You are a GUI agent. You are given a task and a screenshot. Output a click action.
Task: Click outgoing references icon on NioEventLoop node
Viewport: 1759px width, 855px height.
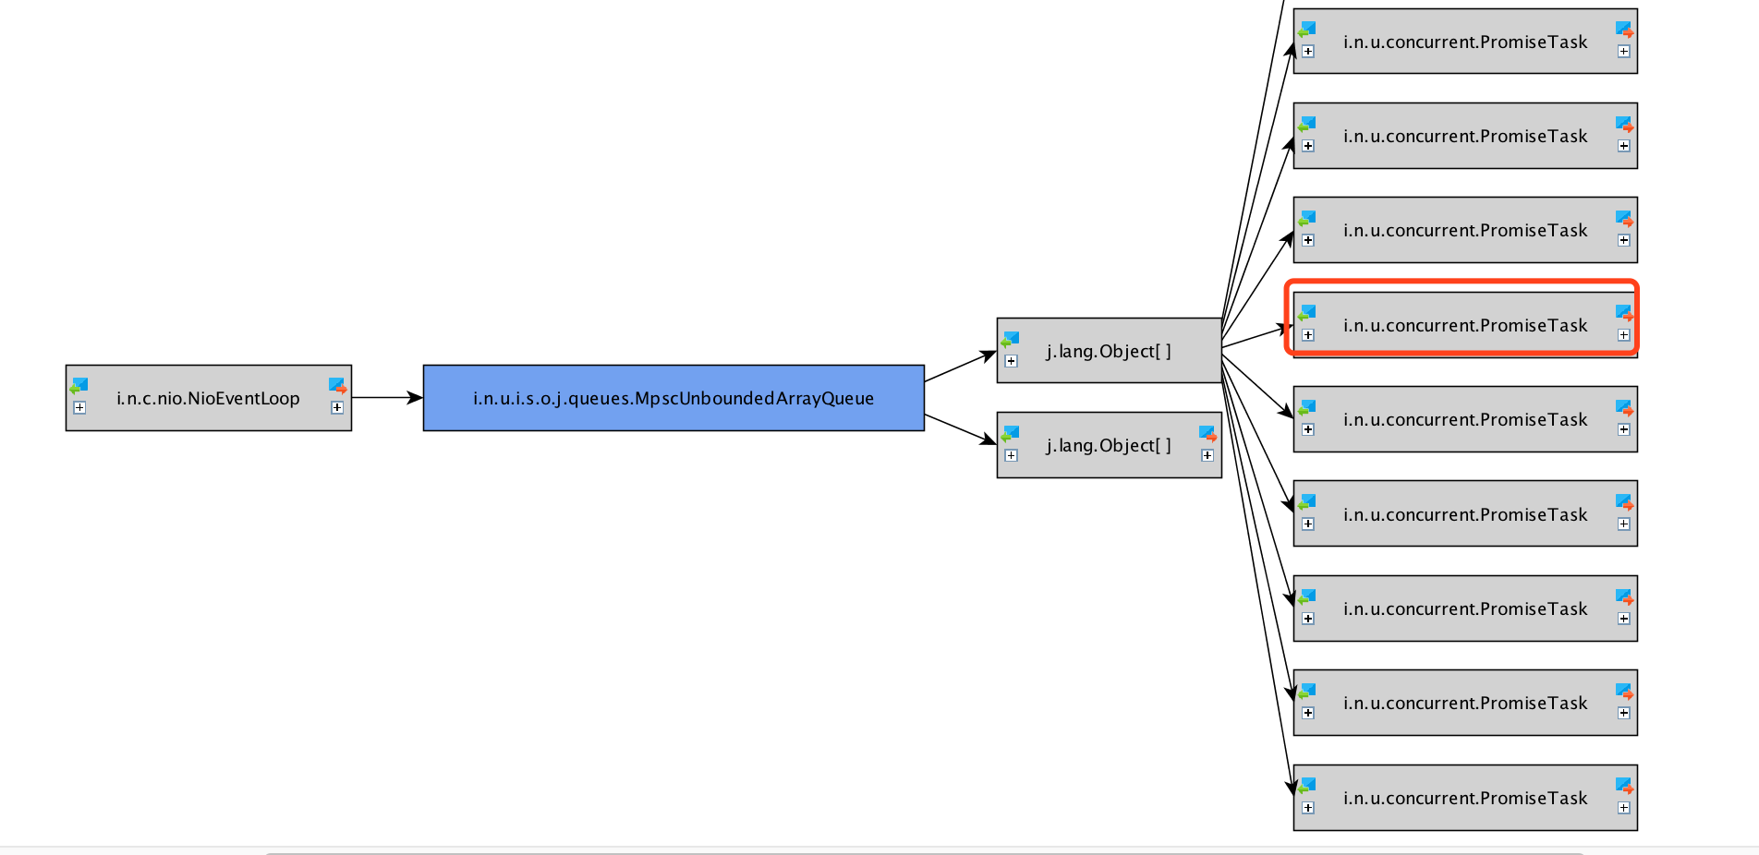click(337, 385)
